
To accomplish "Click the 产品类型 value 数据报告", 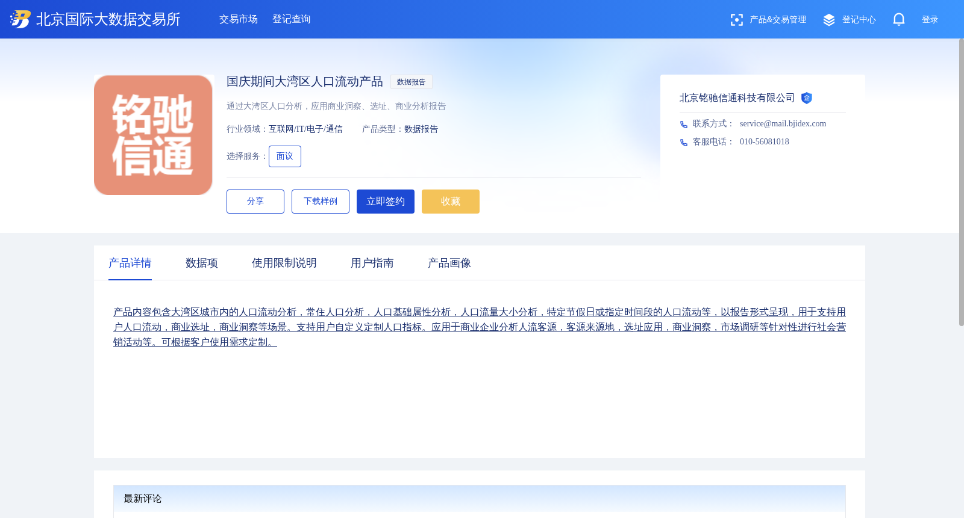I will click(421, 129).
